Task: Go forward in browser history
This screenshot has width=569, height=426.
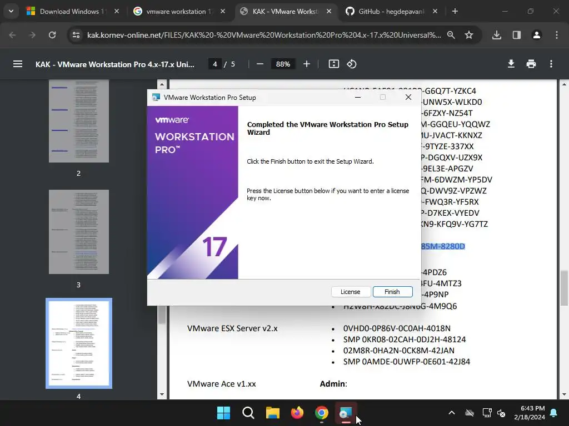Action: [32, 35]
